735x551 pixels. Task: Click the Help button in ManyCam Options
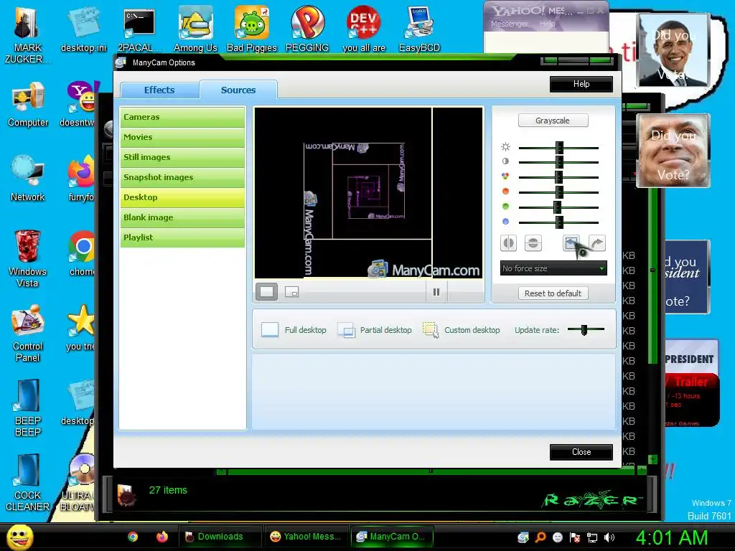tap(581, 85)
